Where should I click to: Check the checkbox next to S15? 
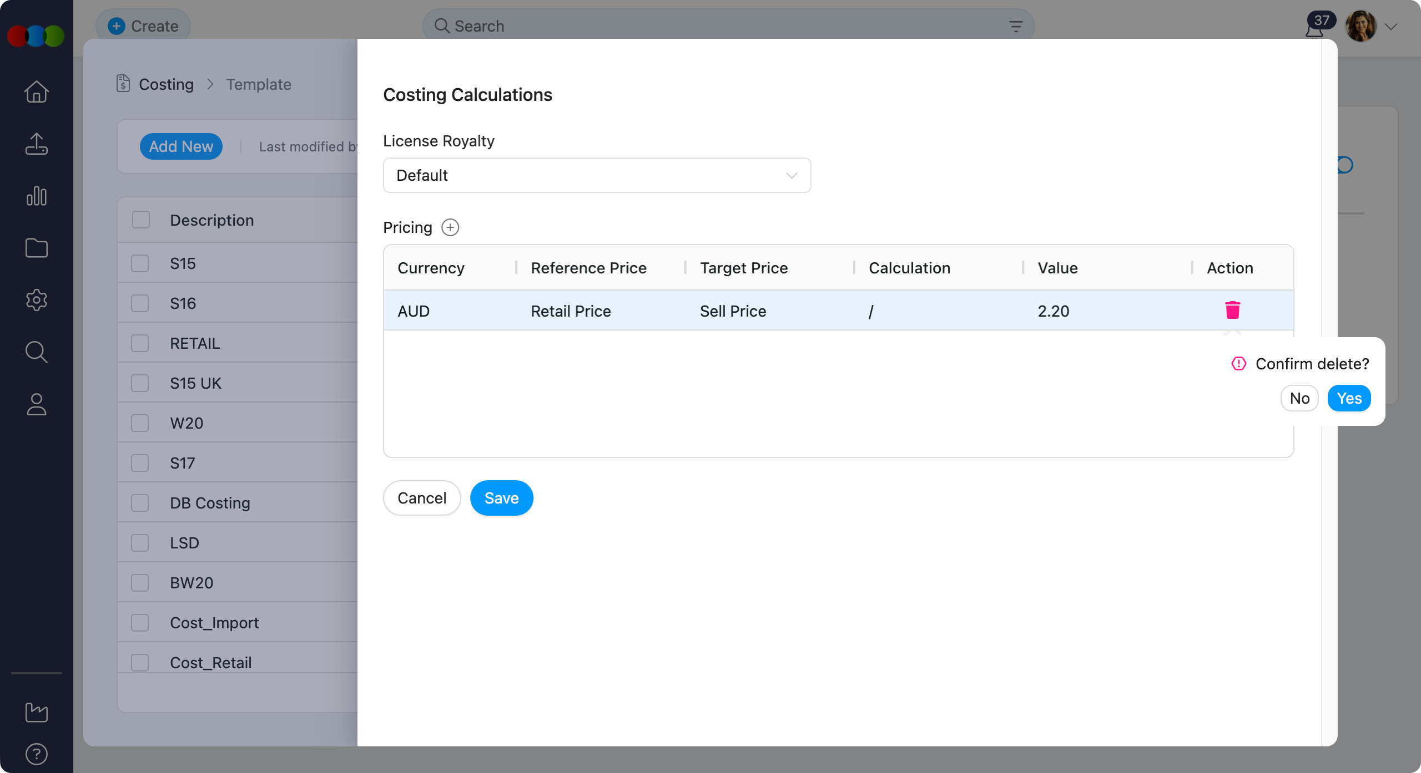[x=140, y=263]
